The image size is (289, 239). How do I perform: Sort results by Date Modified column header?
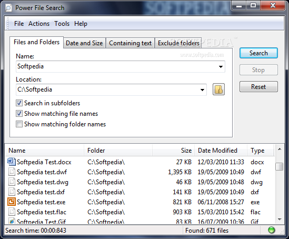pos(221,151)
